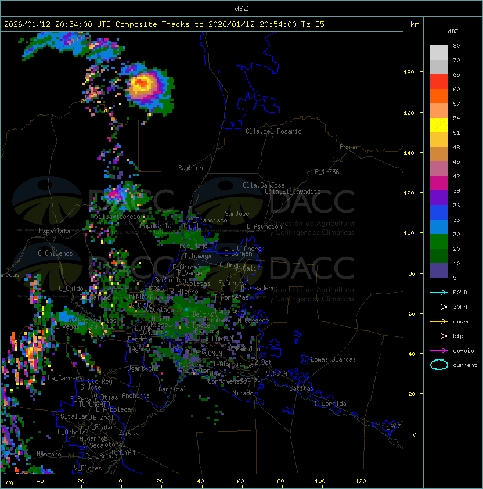Click the 'Catitas' map label
Image resolution: width=483 pixels, height=489 pixels.
tap(301, 389)
